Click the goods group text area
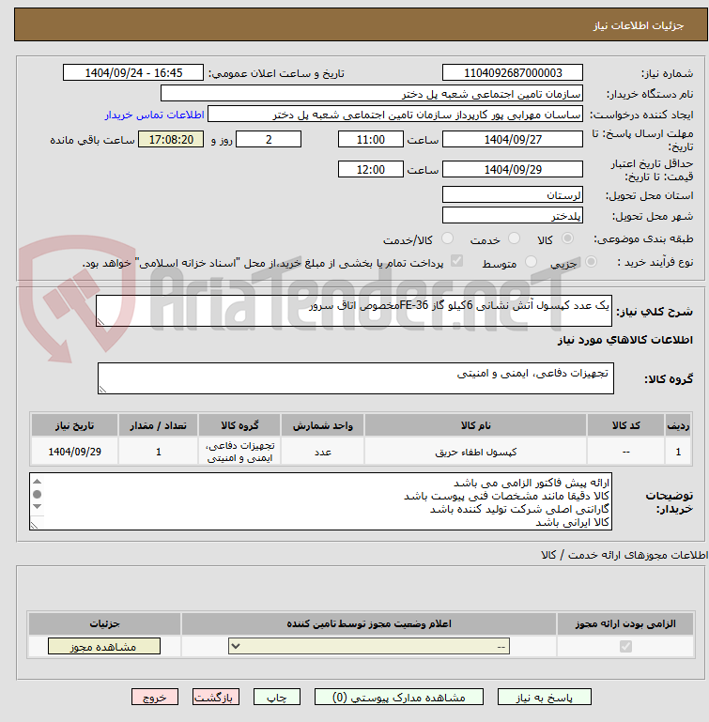 355,378
